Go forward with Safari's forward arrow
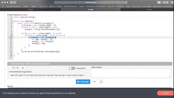The height and width of the screenshot is (98, 174). (15, 2)
